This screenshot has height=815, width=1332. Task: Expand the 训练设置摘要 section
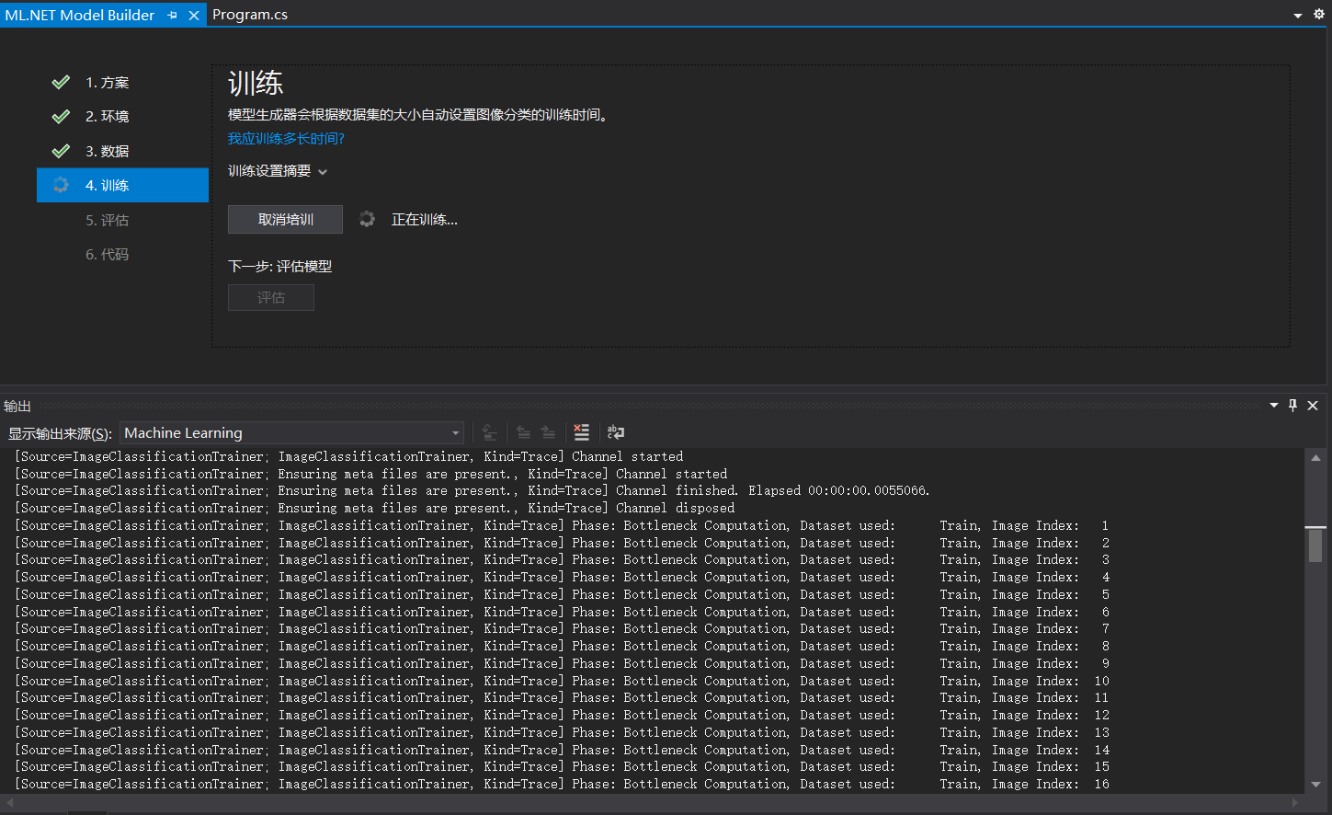[x=278, y=171]
